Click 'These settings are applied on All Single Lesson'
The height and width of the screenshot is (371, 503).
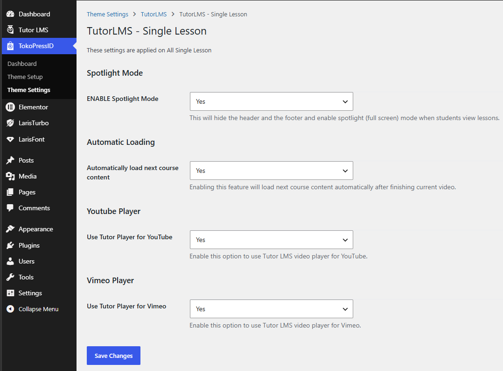[149, 50]
